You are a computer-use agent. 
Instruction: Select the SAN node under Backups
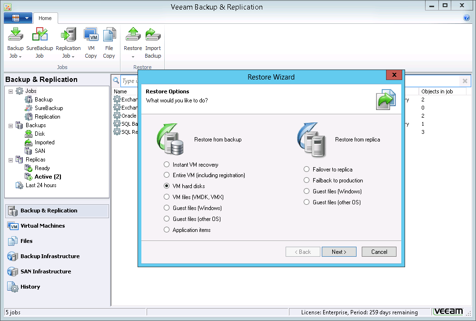pyautogui.click(x=40, y=151)
